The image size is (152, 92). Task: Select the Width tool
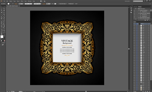coord(2,22)
